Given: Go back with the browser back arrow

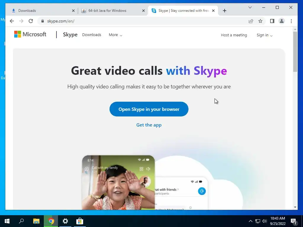Looking at the screenshot, I should click(x=12, y=21).
